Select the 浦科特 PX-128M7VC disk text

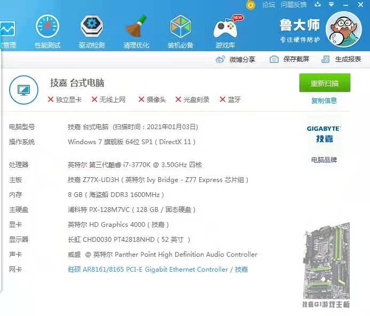click(132, 210)
